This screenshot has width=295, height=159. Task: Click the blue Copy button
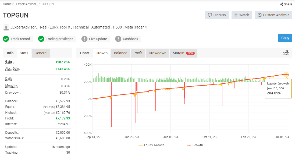click(285, 38)
